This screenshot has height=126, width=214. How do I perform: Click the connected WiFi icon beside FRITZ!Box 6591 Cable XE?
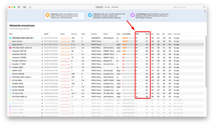(34, 38)
